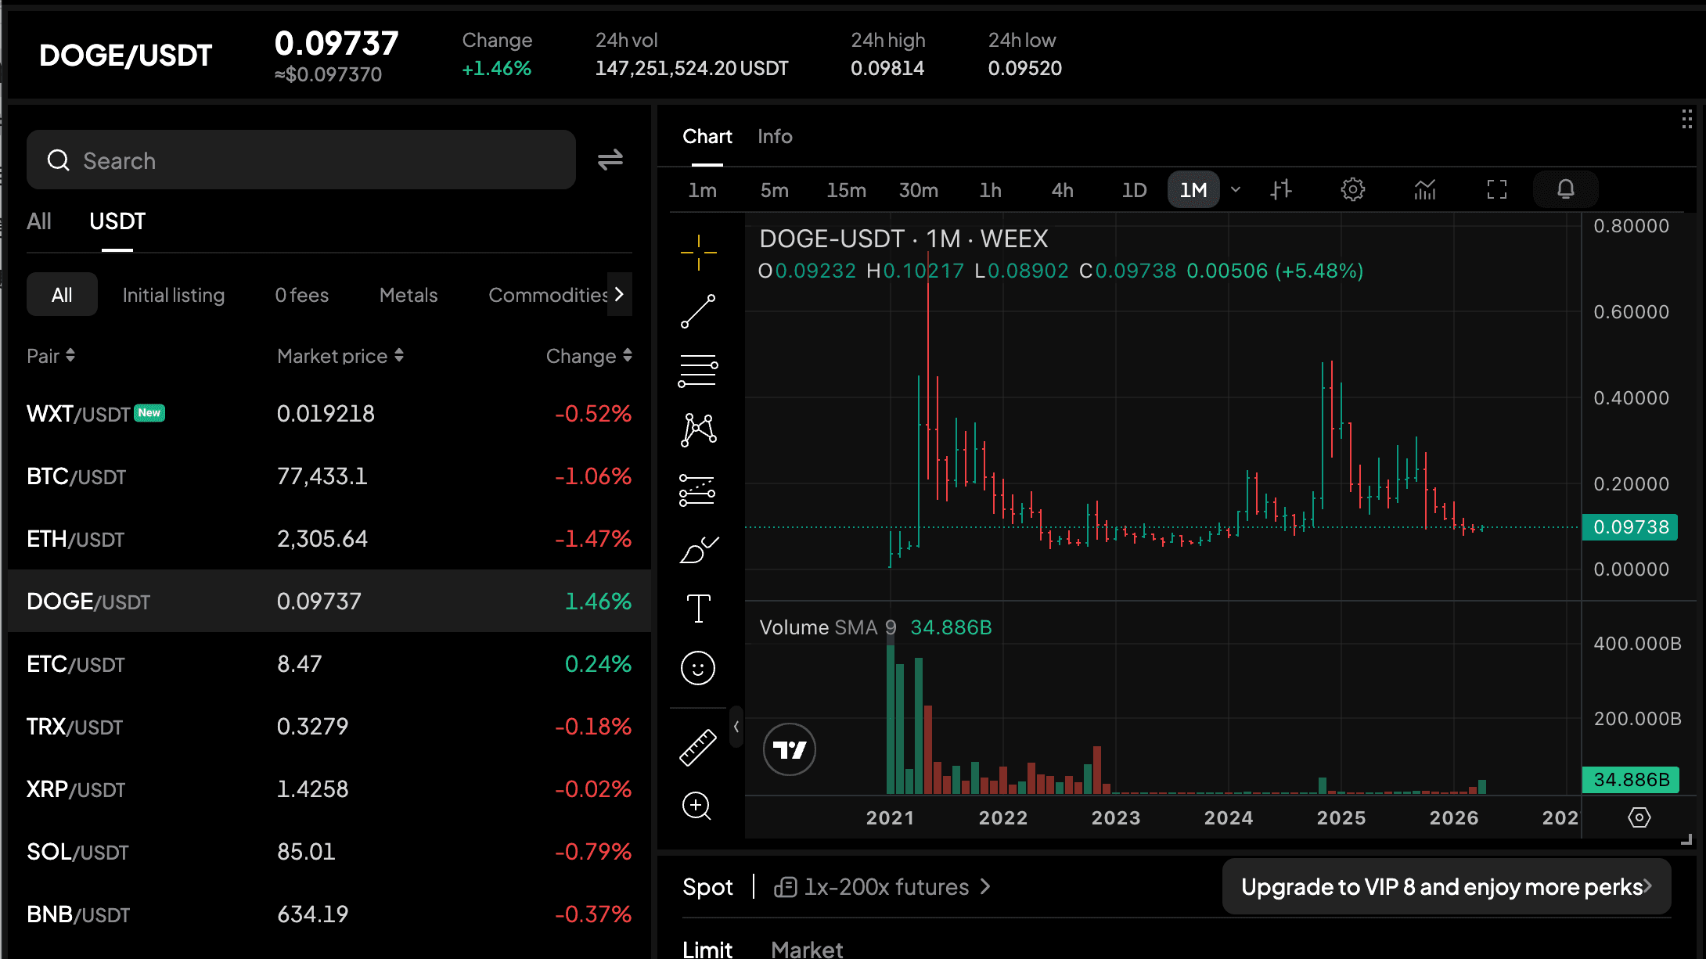The height and width of the screenshot is (959, 1706).
Task: Change candlestick chart type icon
Action: coord(1281,189)
